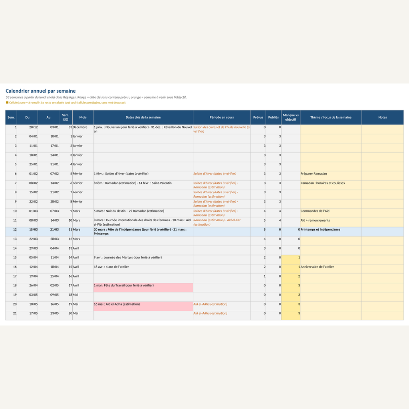The image size is (409, 409).
Task: Select the 'Période en cours' header
Action: pos(222,117)
